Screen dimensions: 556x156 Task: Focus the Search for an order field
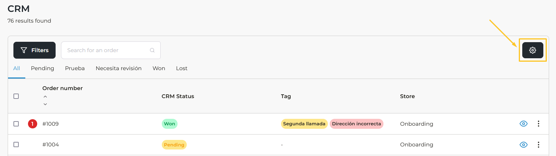click(x=105, y=50)
